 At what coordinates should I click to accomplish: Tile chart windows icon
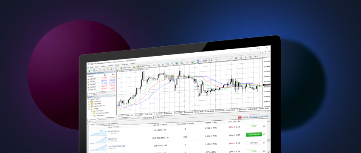[177, 63]
